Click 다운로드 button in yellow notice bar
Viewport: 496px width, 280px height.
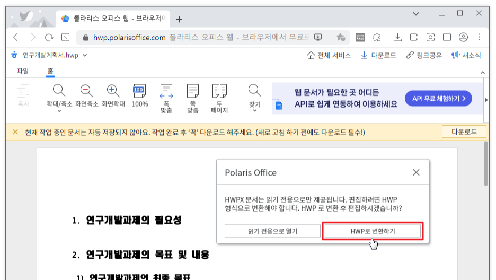click(464, 132)
